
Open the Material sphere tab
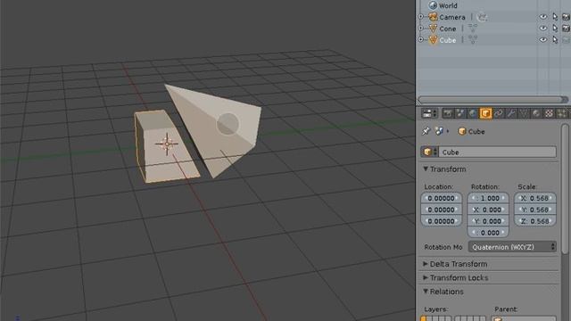click(536, 113)
